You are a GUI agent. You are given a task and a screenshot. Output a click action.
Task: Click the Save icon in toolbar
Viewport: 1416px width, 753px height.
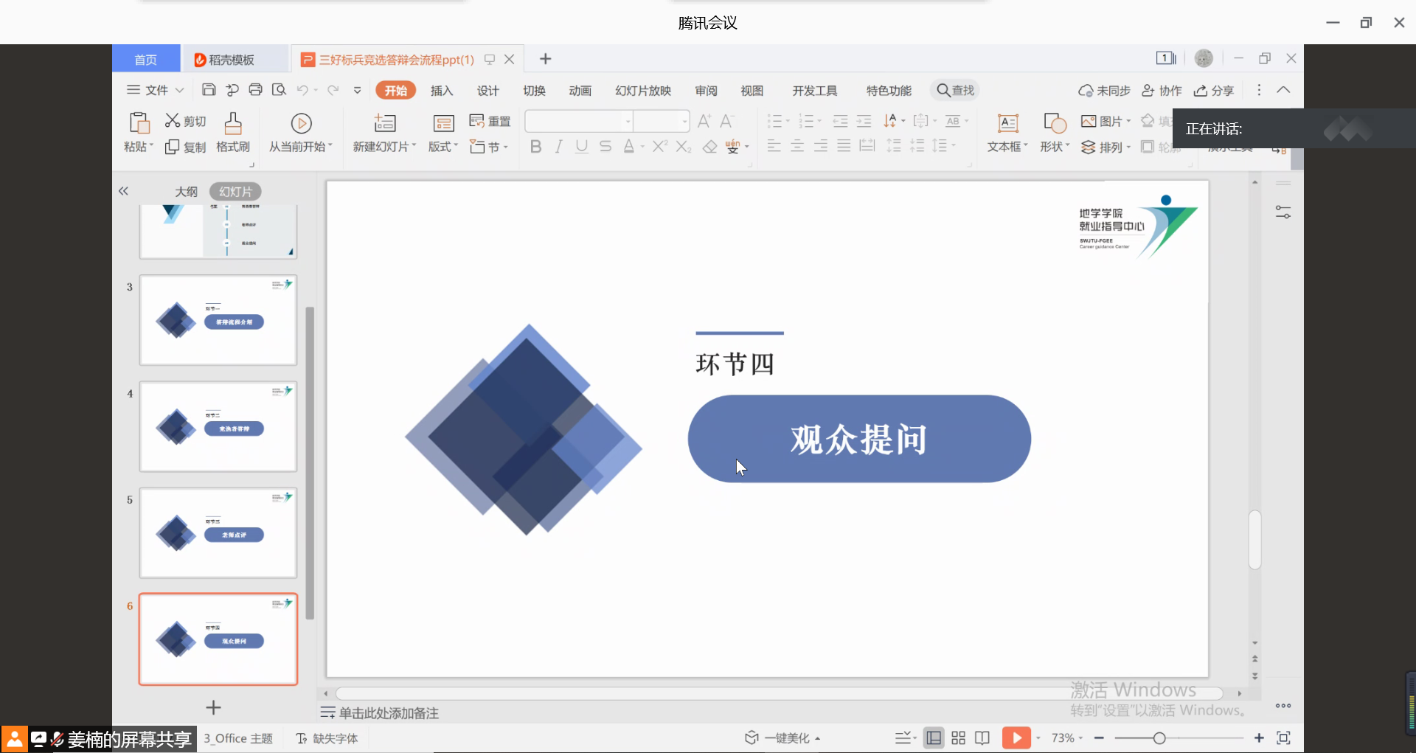[209, 90]
